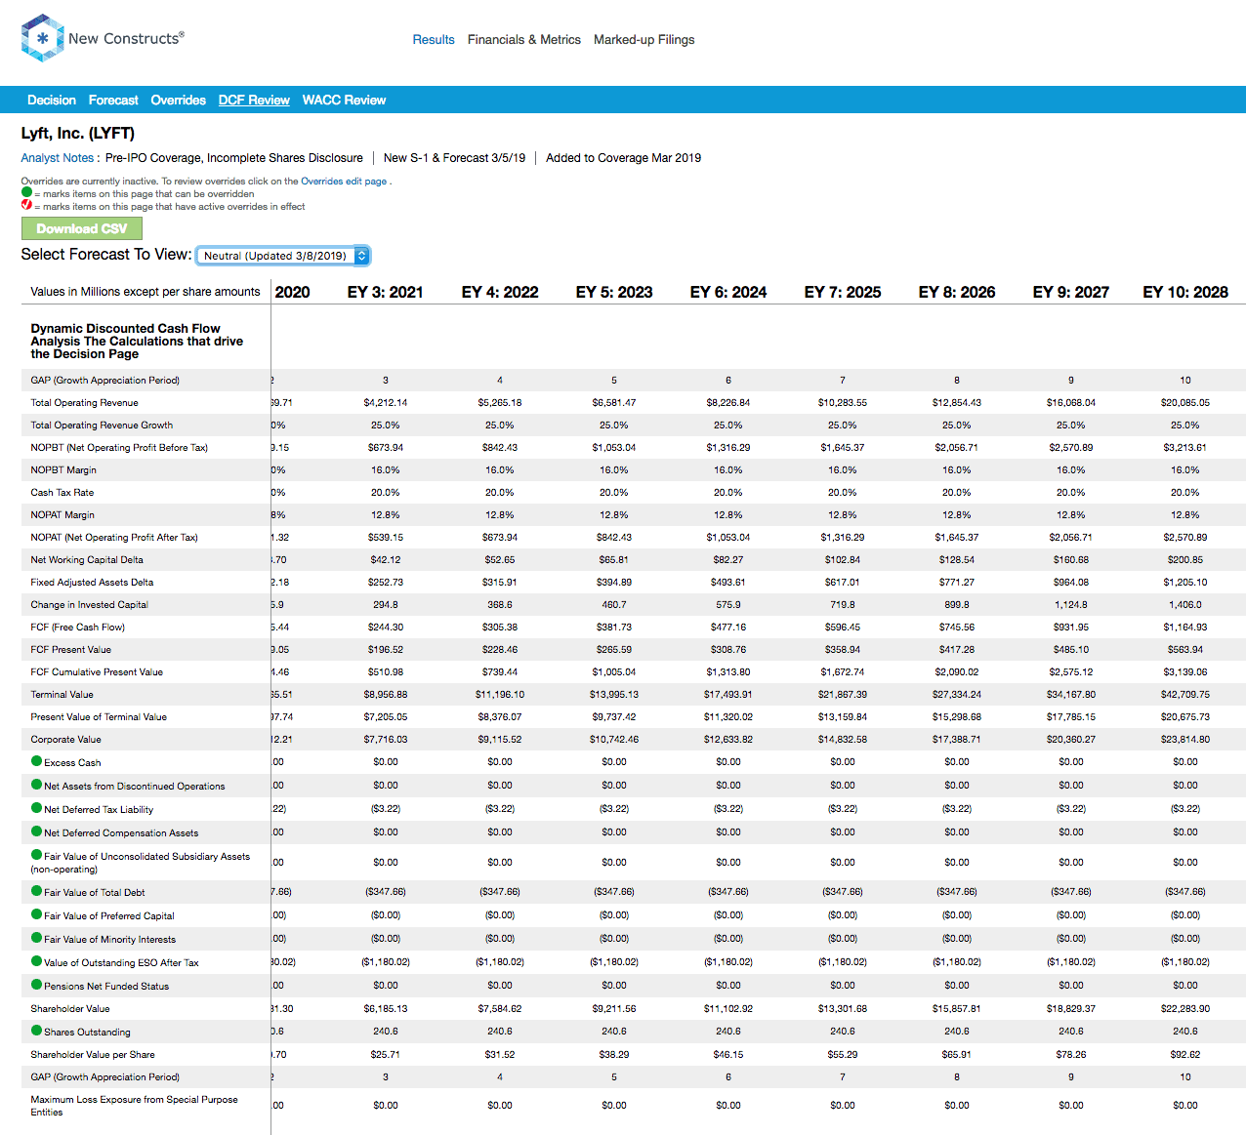Click green dot beside Net Deferred Compensation Assets
This screenshot has width=1246, height=1135.
[x=37, y=831]
